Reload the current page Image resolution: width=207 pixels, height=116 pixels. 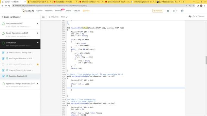tap(9, 6)
